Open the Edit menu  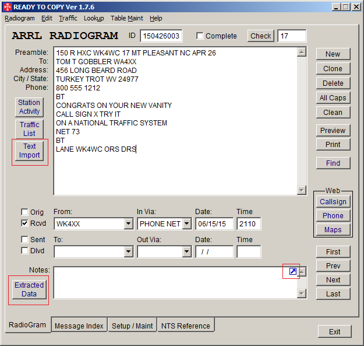click(x=47, y=18)
